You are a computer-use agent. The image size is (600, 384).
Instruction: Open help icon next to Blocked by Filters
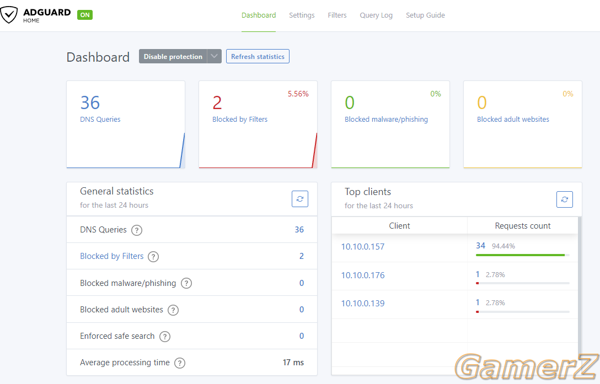[153, 257]
